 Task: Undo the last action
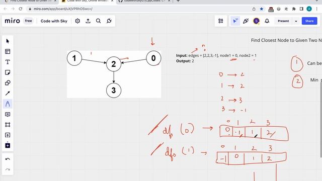tap(8, 159)
